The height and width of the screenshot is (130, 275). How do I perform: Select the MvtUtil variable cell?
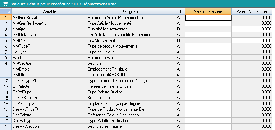coord(49,75)
